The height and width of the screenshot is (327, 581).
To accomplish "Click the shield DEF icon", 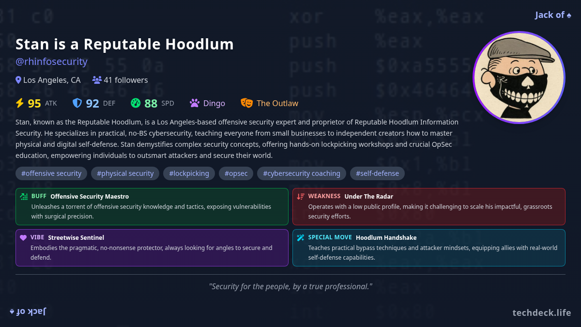I will click(x=77, y=103).
